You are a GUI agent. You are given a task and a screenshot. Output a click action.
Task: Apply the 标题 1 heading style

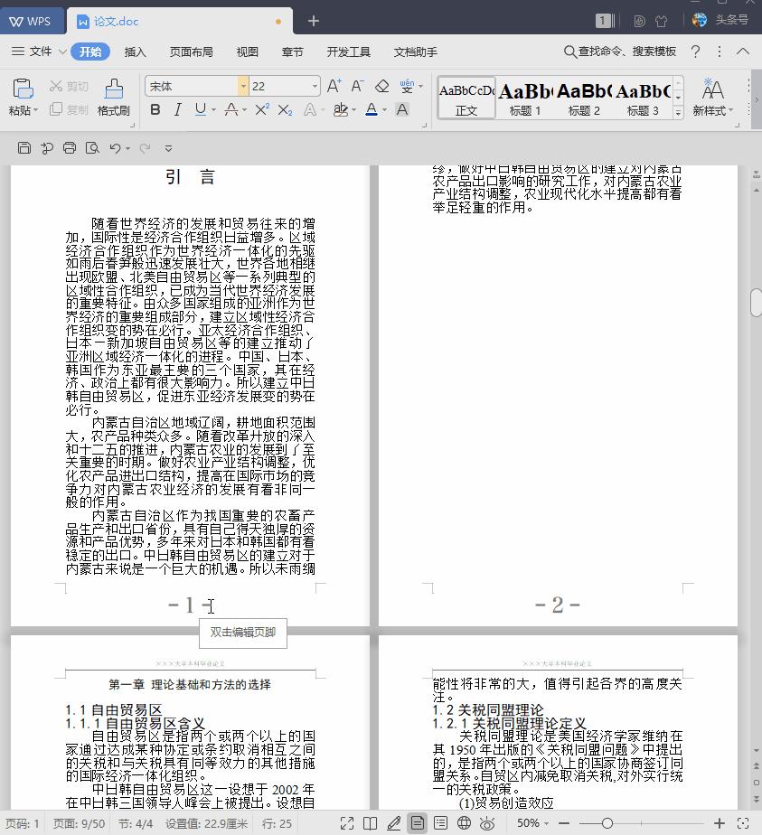point(525,98)
